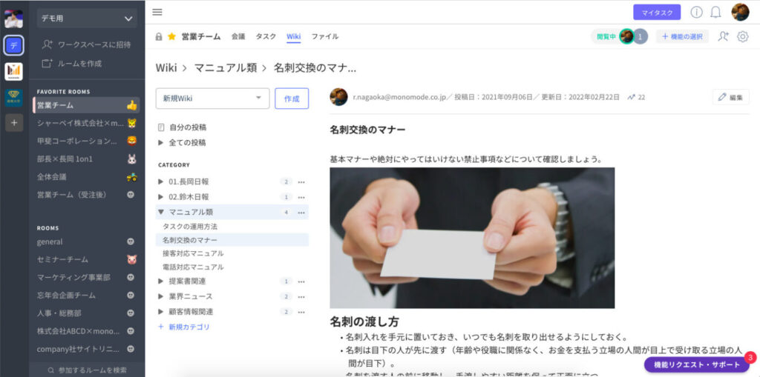Click the マイタスク button

657,13
